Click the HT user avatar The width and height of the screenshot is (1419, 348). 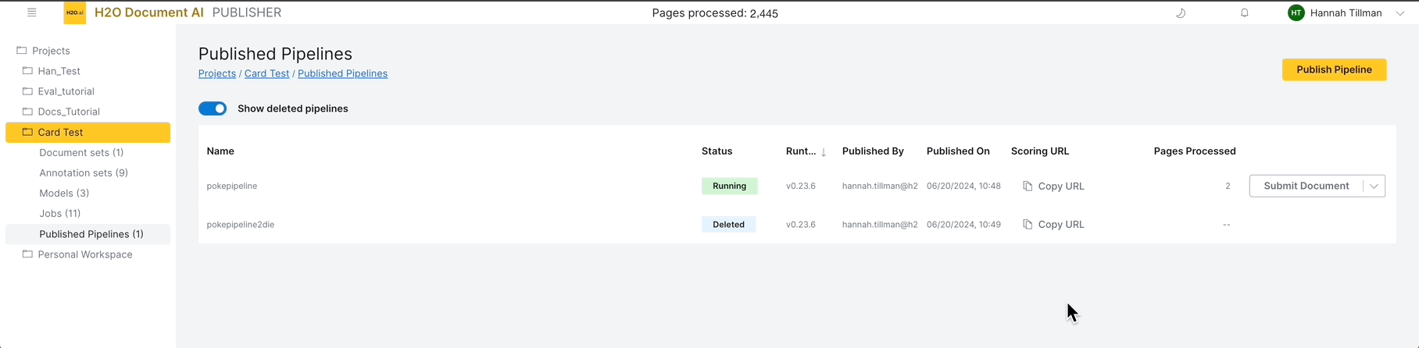1296,12
